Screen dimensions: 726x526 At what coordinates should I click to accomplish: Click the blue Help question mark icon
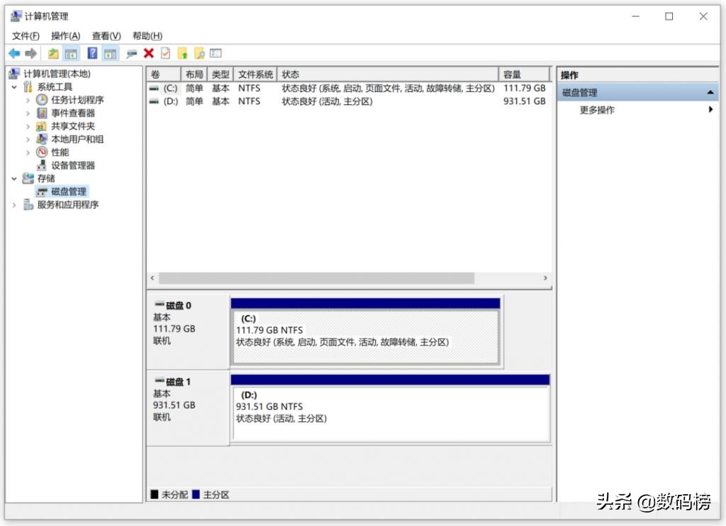click(x=92, y=53)
